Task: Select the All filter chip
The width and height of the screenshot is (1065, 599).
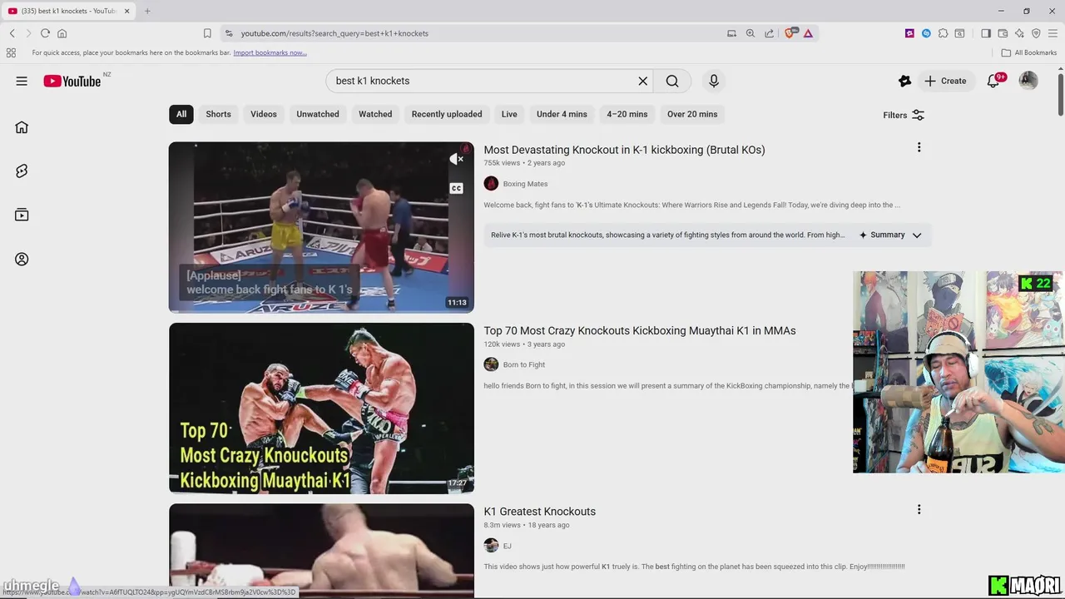Action: coord(181,114)
